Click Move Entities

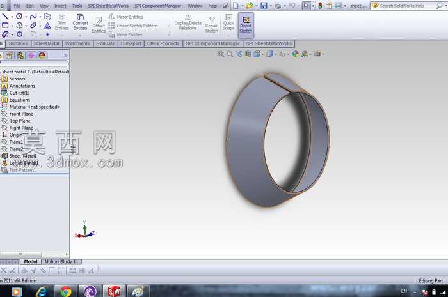pos(125,34)
